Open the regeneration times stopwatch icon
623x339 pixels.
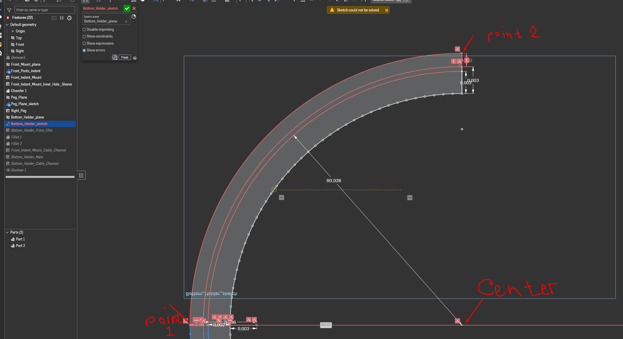coord(69,18)
